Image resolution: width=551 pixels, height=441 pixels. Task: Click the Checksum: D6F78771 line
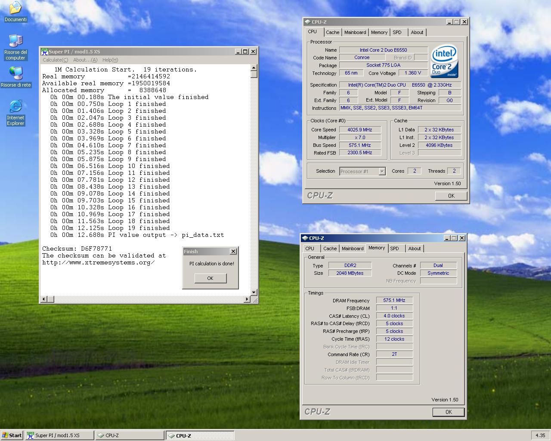pyautogui.click(x=77, y=248)
